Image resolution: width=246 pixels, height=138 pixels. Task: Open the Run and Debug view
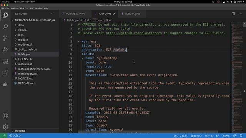(x=5, y=50)
